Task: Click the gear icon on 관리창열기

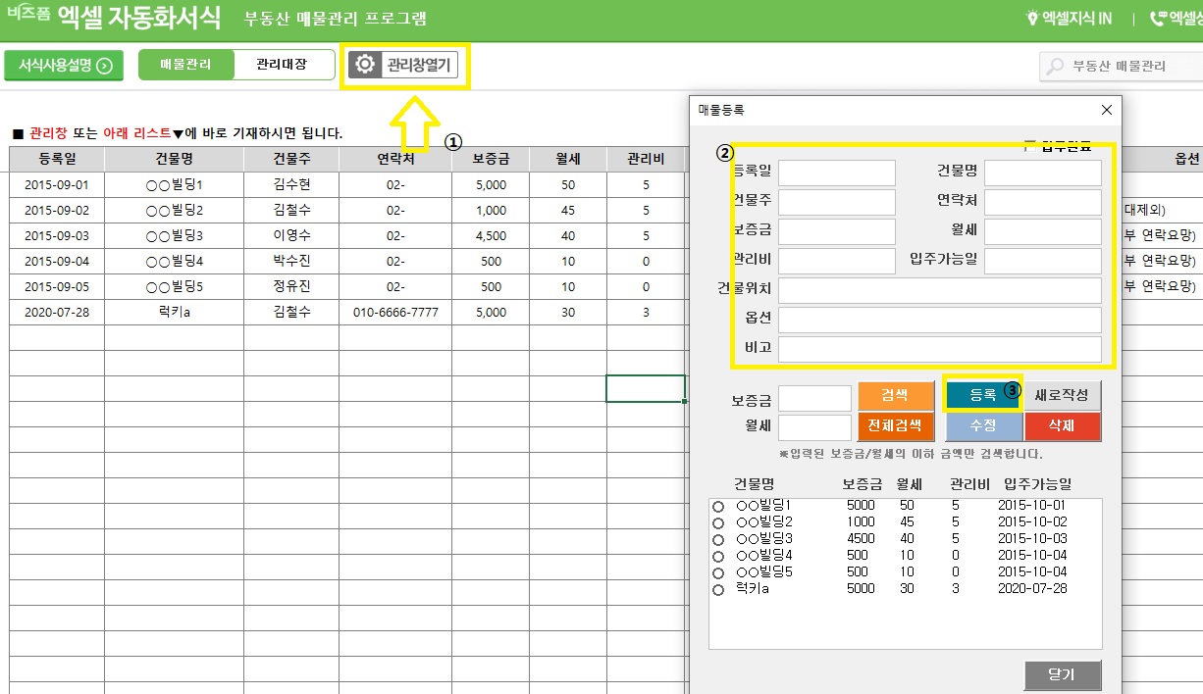Action: 365,65
